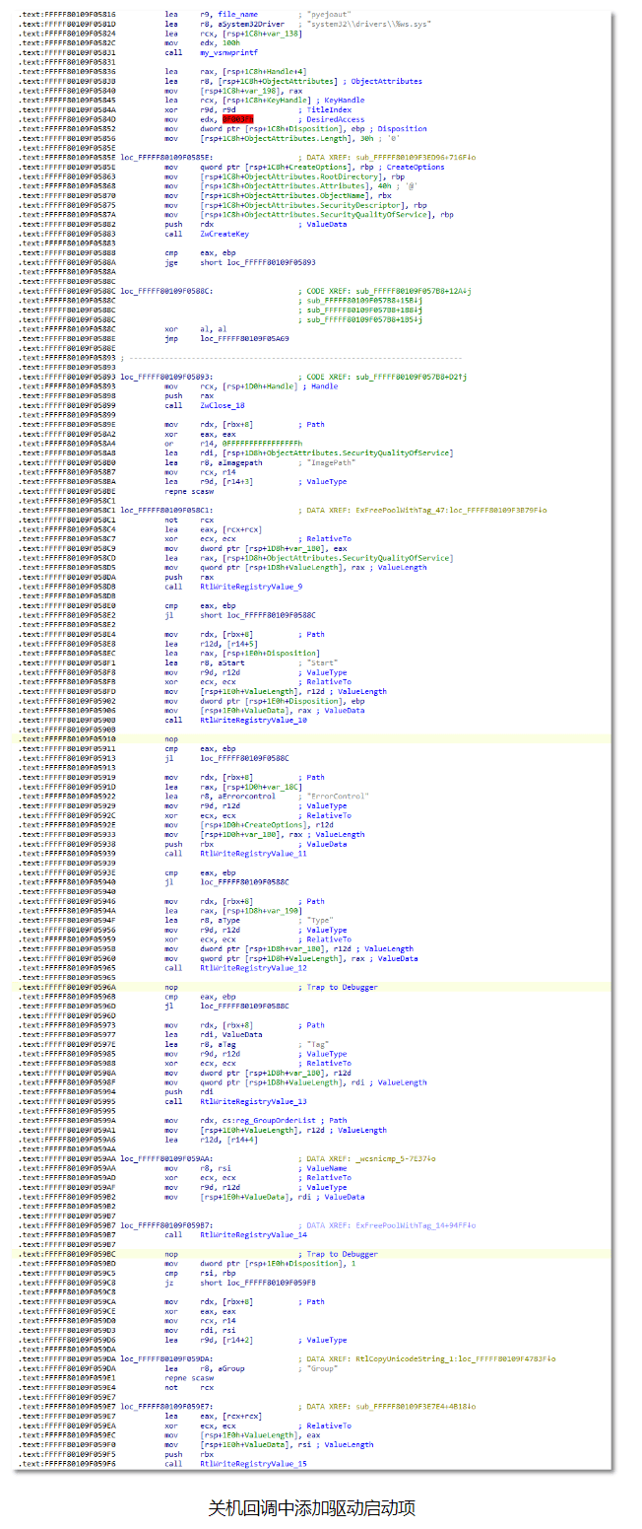This screenshot has height=1529, width=642.
Task: Select the ObjectAttributes.SecurityDescriptor operand line
Action: click(x=314, y=205)
